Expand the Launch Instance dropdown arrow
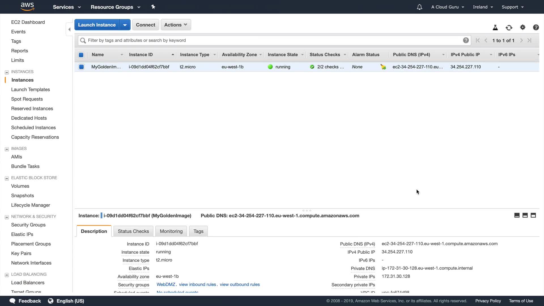The image size is (544, 306). tap(125, 25)
